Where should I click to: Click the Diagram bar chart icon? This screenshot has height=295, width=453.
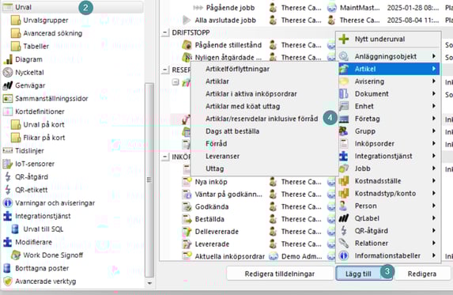click(x=8, y=59)
